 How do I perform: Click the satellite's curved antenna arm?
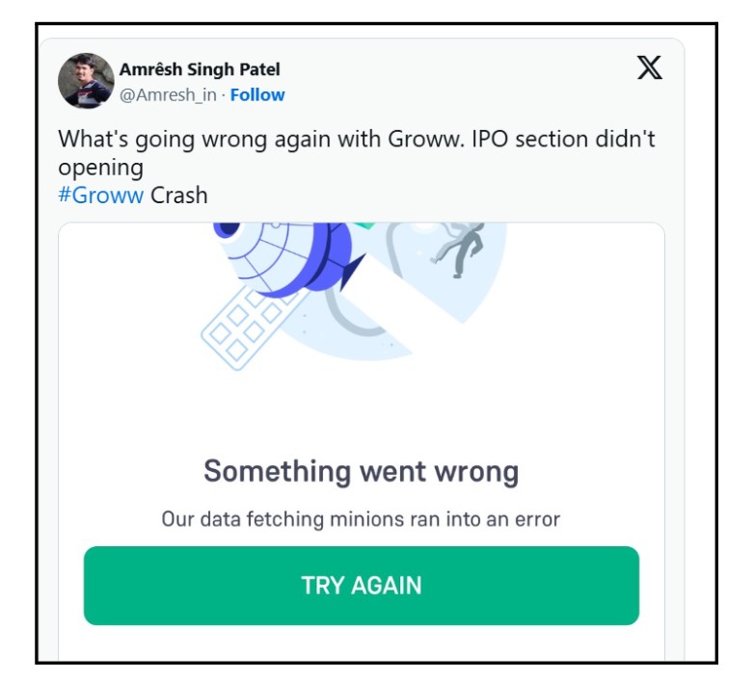tap(339, 310)
